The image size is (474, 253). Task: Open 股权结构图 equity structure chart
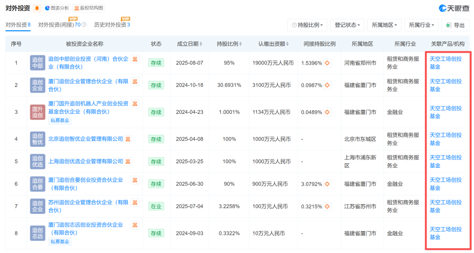pyautogui.click(x=89, y=8)
